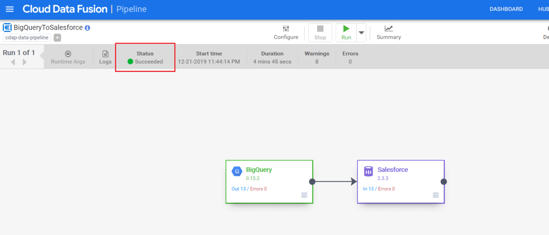The width and height of the screenshot is (549, 235).
Task: Click the arrow connecting BigQuery to Salesforce
Action: [334, 182]
